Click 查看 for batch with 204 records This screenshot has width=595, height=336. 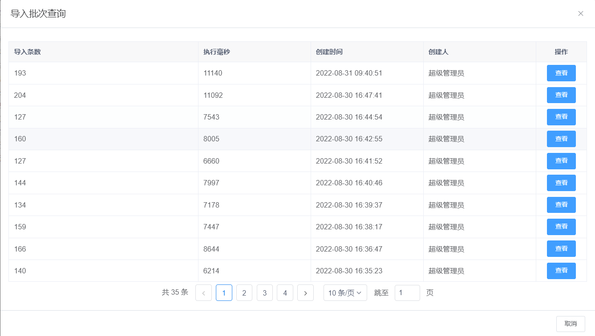point(561,95)
